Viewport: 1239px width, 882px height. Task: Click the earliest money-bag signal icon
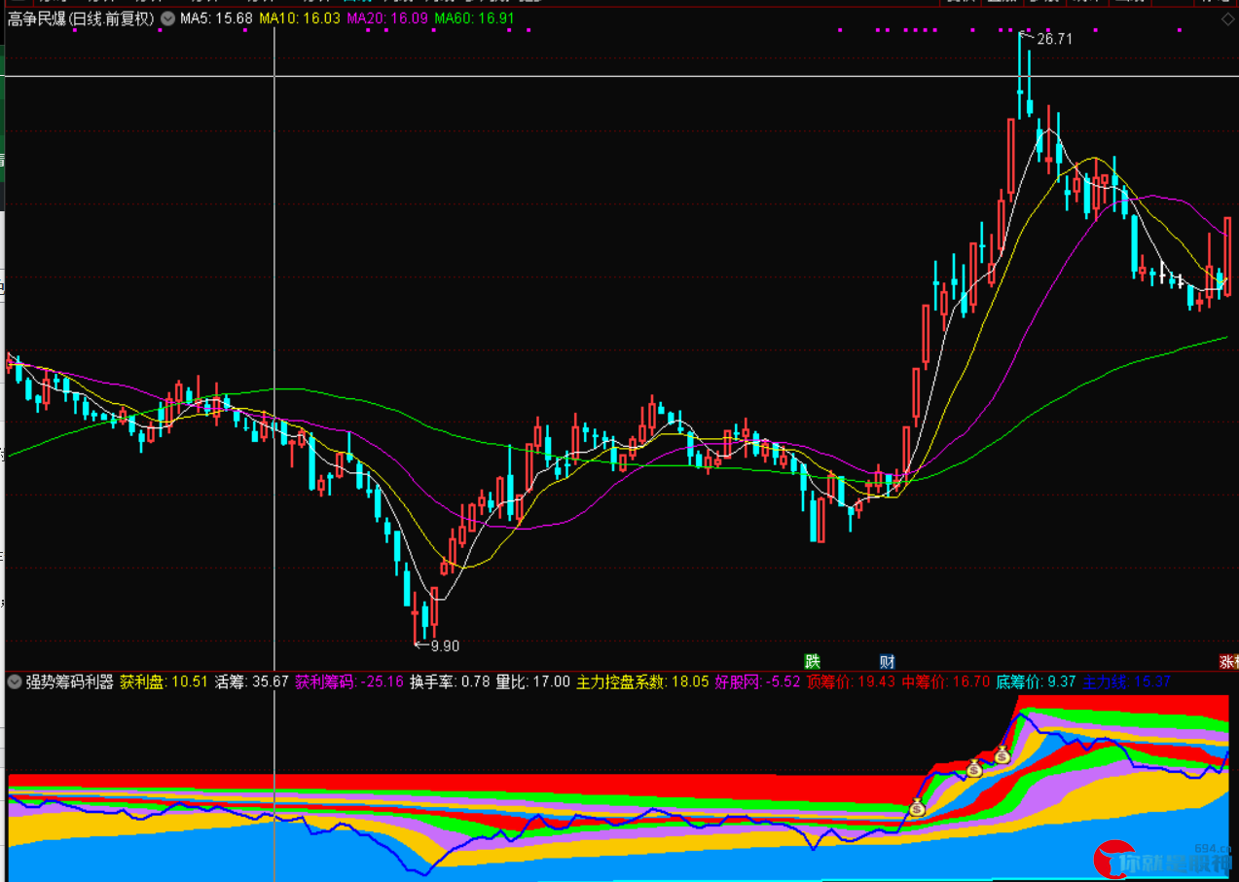[917, 807]
